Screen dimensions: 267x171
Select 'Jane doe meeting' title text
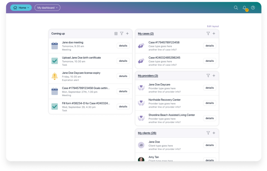point(72,42)
